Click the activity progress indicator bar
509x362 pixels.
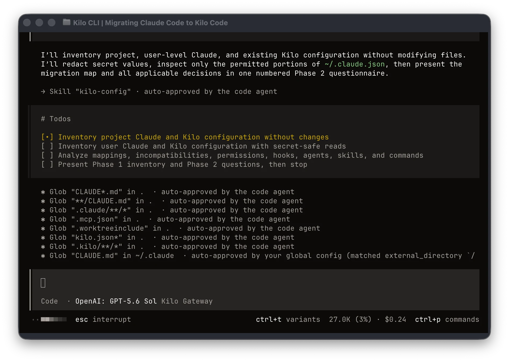pos(53,319)
